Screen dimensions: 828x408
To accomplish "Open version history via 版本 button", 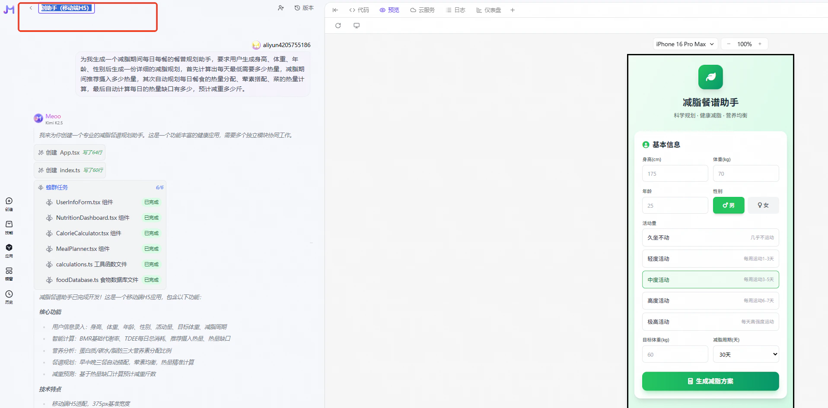I will (x=304, y=8).
